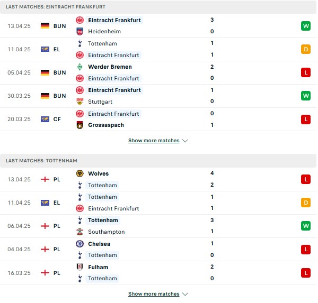Click orange D badge in Tottenham's last matches
The image size is (318, 303).
pos(306,203)
